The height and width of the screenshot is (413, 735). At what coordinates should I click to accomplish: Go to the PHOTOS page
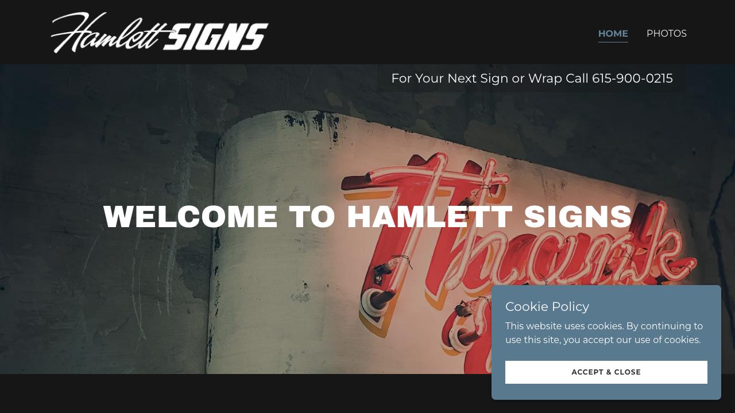coord(666,33)
